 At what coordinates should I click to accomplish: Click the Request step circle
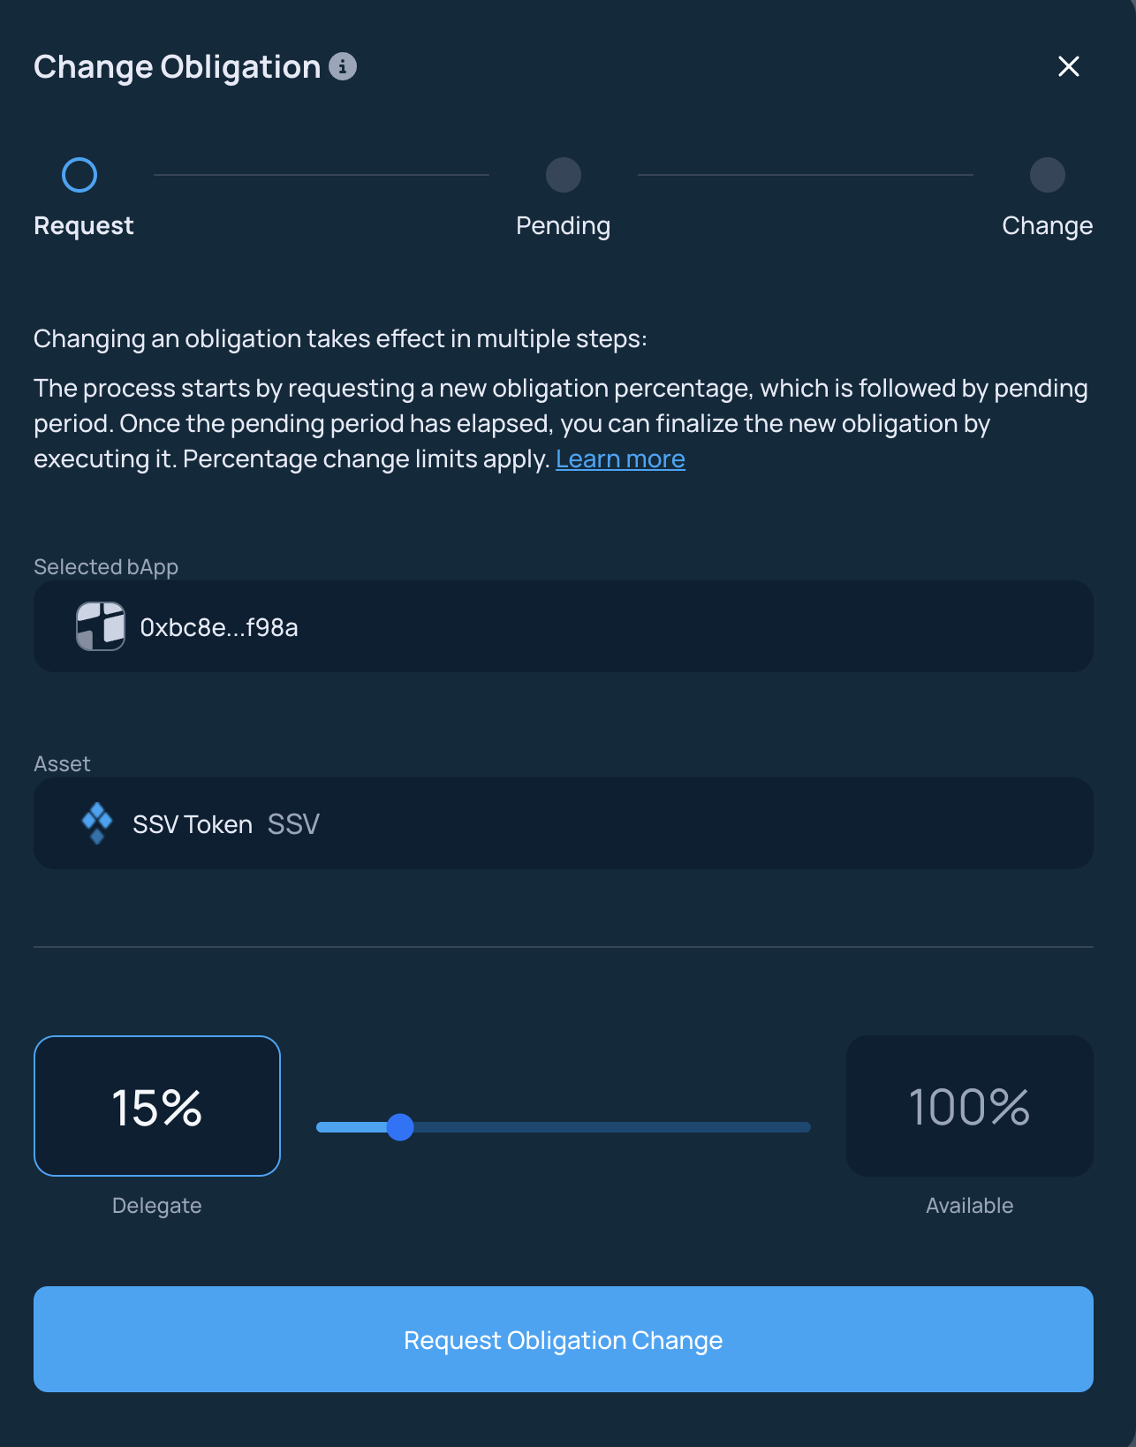pyautogui.click(x=80, y=175)
